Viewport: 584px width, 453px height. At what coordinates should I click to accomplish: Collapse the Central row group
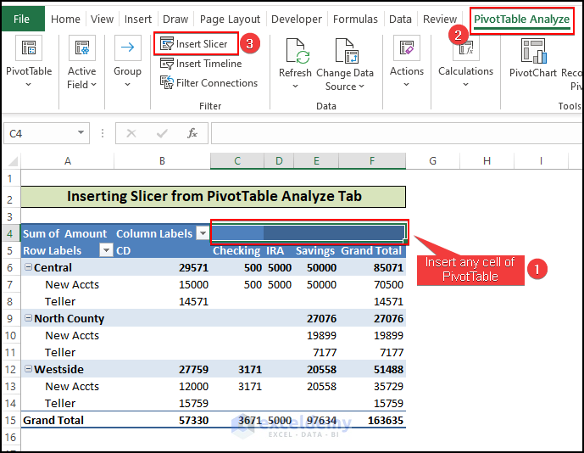point(28,268)
